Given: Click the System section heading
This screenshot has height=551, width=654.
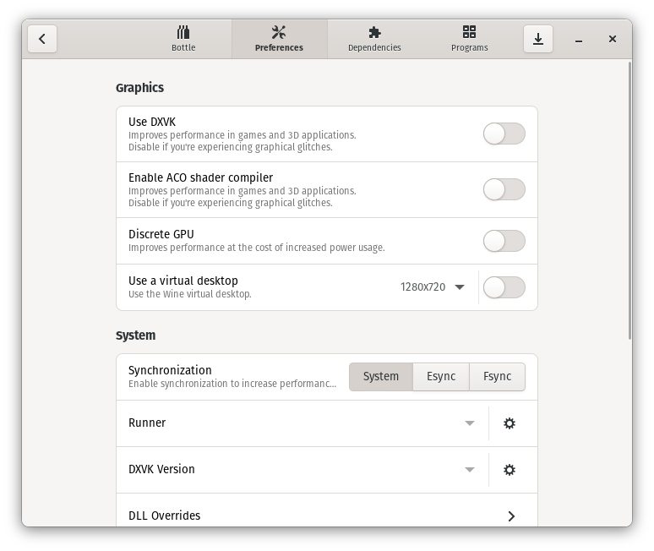Looking at the screenshot, I should point(135,336).
